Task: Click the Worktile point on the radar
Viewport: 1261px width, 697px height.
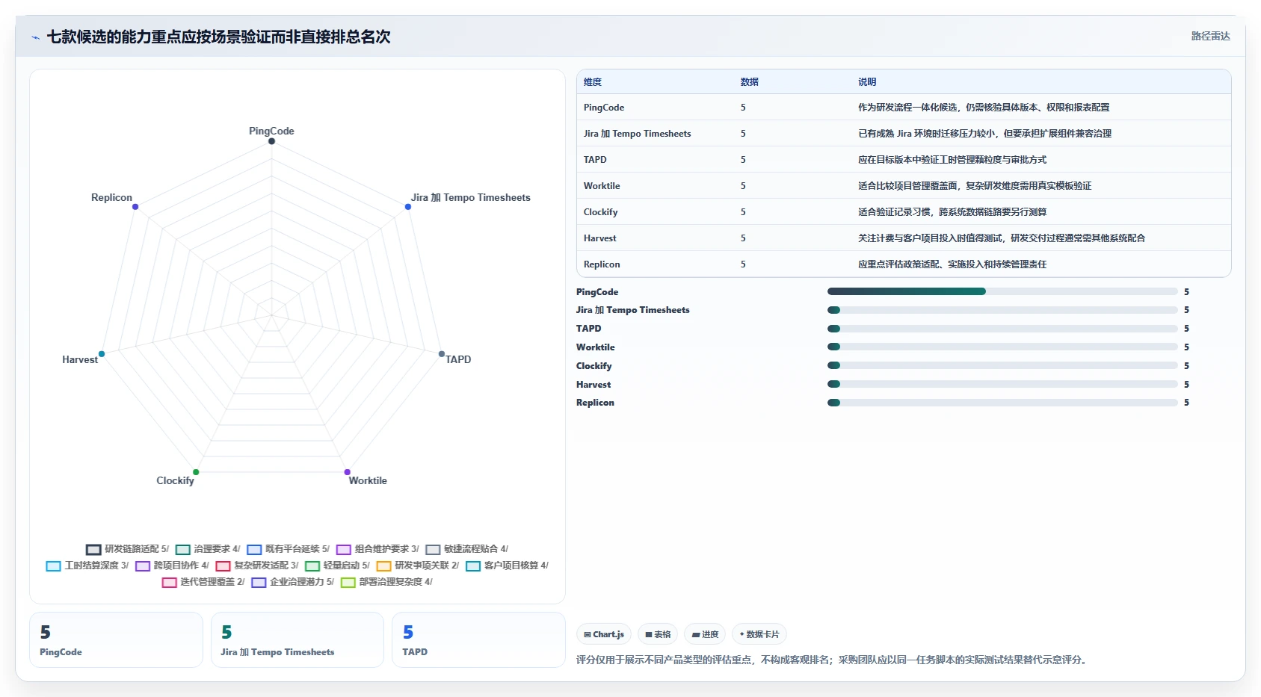Action: click(348, 472)
